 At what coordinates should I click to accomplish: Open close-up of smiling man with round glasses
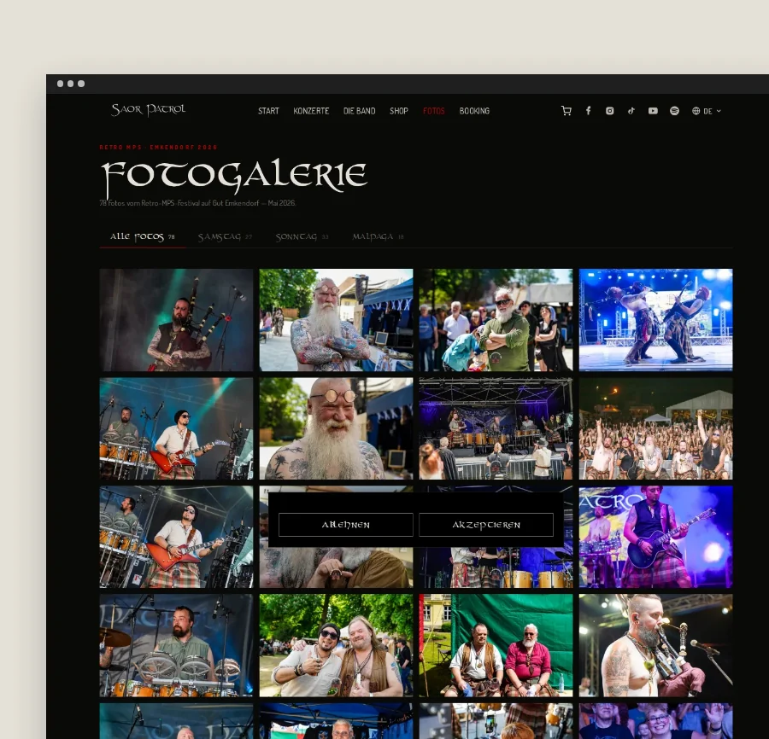[336, 428]
